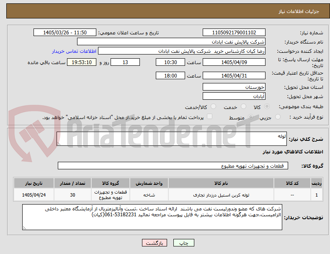Click the remaining time 19:53:10 field
Image resolution: width=330 pixels, height=254 pixels.
pyautogui.click(x=82, y=62)
